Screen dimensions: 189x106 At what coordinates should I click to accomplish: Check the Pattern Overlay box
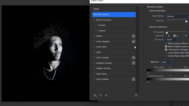tap(94, 68)
